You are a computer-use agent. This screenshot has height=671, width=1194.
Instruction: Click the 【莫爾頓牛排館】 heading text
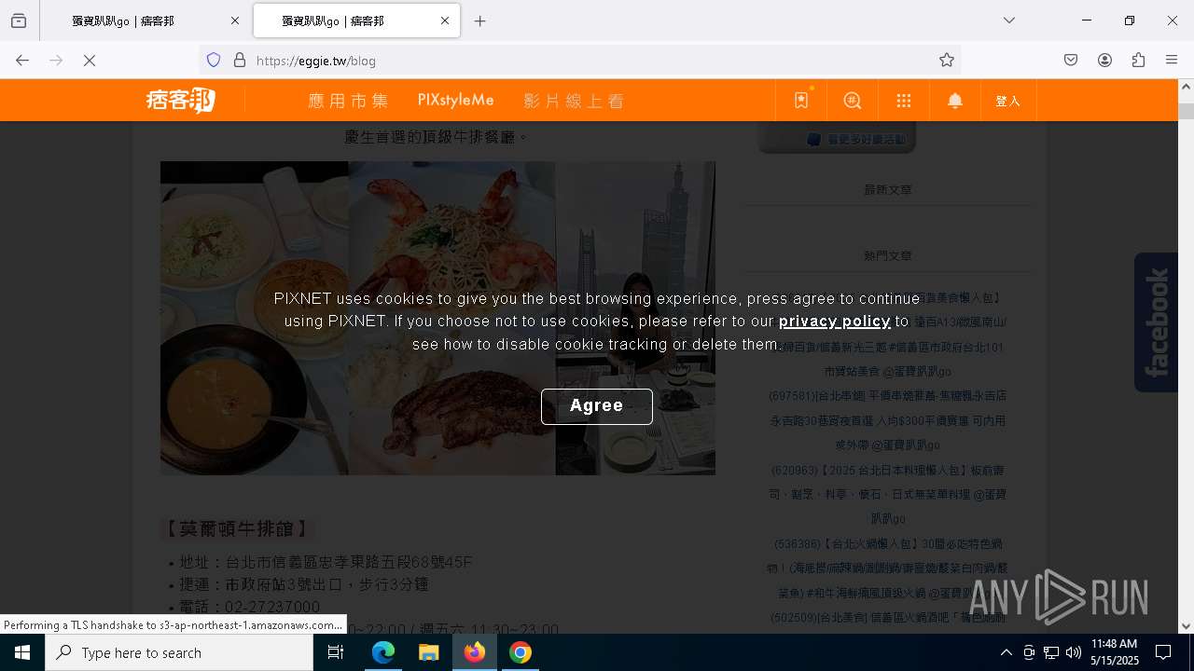coord(237,529)
